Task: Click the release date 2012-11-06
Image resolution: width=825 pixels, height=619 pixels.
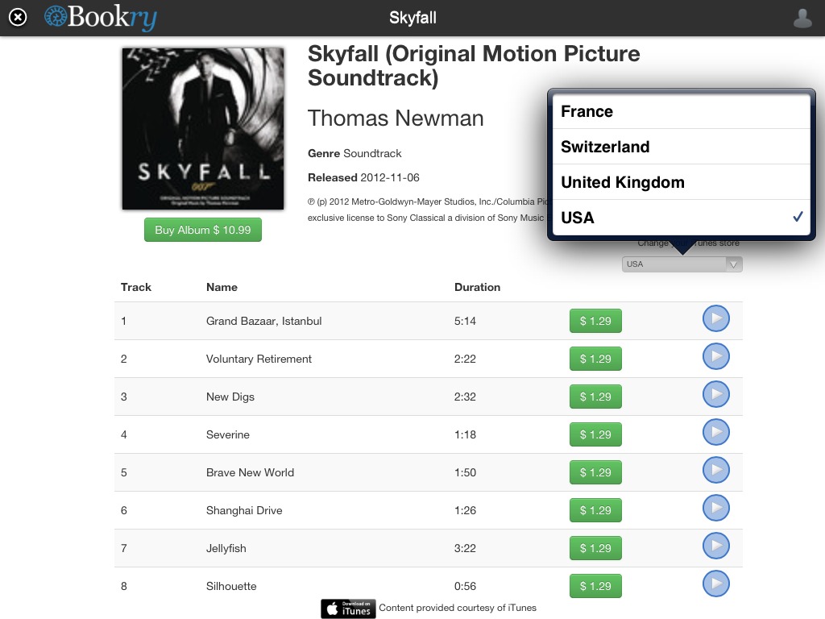Action: [x=390, y=178]
